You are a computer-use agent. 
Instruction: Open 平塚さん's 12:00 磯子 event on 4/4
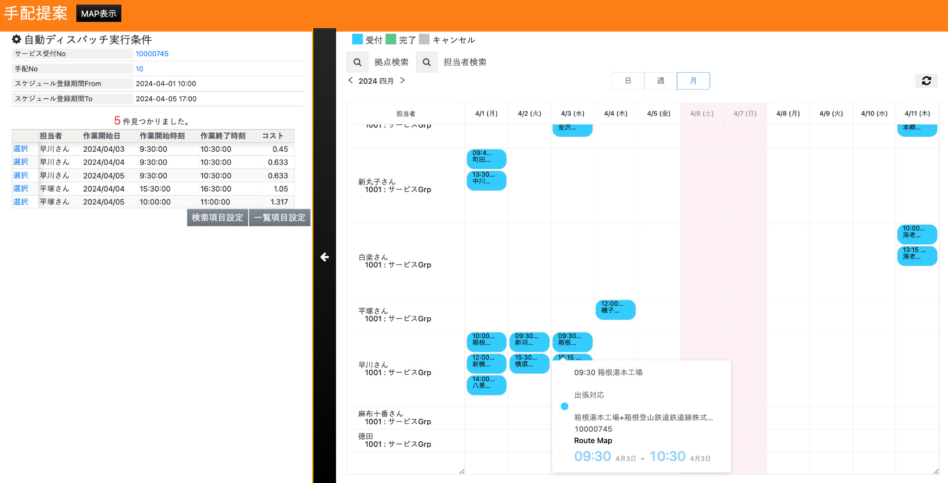(615, 309)
